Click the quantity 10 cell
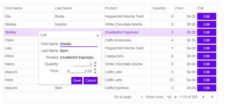 (163, 80)
